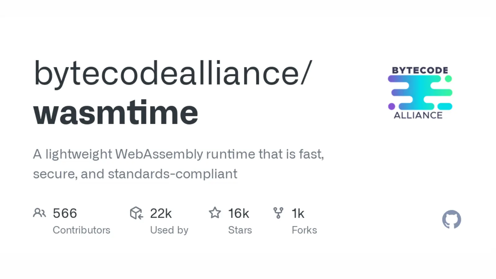
Task: Click the ALLIANCE text below the logo
Action: click(x=418, y=115)
